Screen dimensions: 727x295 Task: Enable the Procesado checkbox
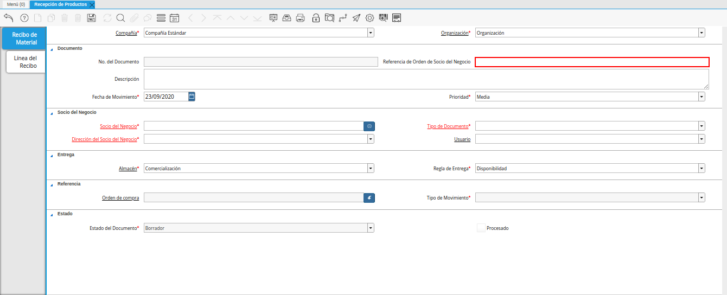pos(481,228)
